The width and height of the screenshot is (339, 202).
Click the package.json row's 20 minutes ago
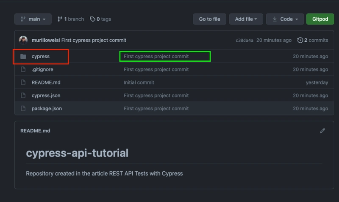click(x=311, y=109)
